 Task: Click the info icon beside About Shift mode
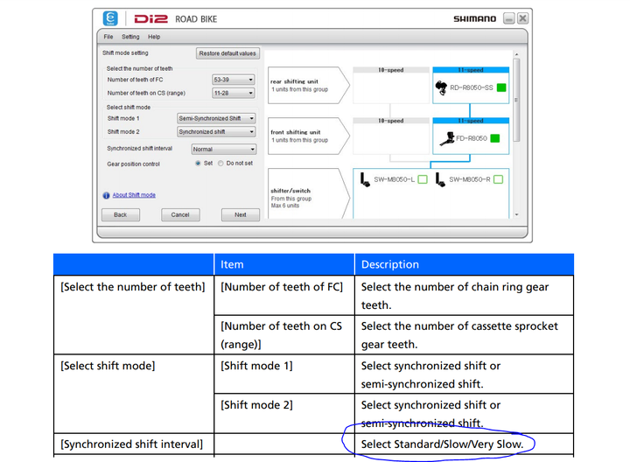(x=106, y=195)
